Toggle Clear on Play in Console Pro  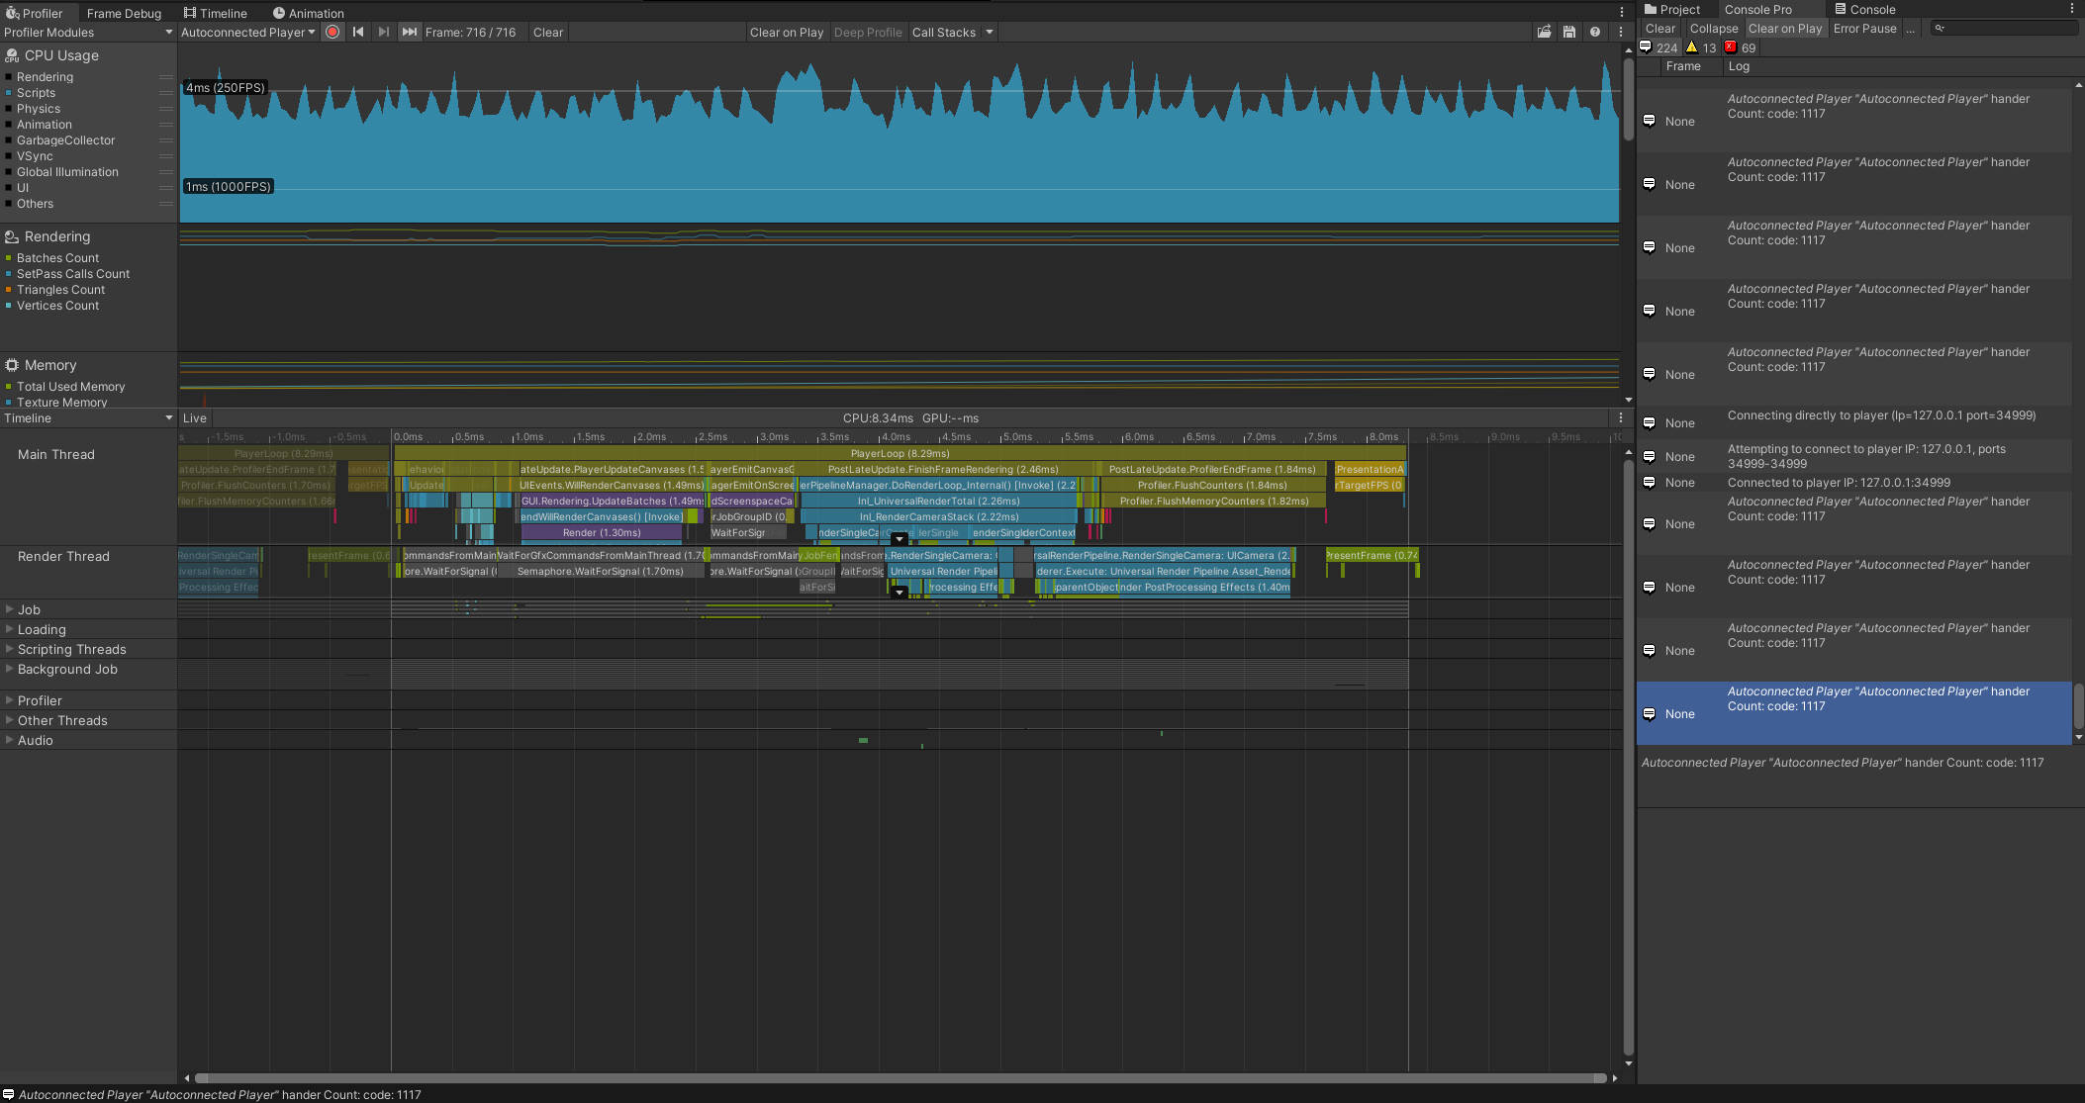(1784, 29)
